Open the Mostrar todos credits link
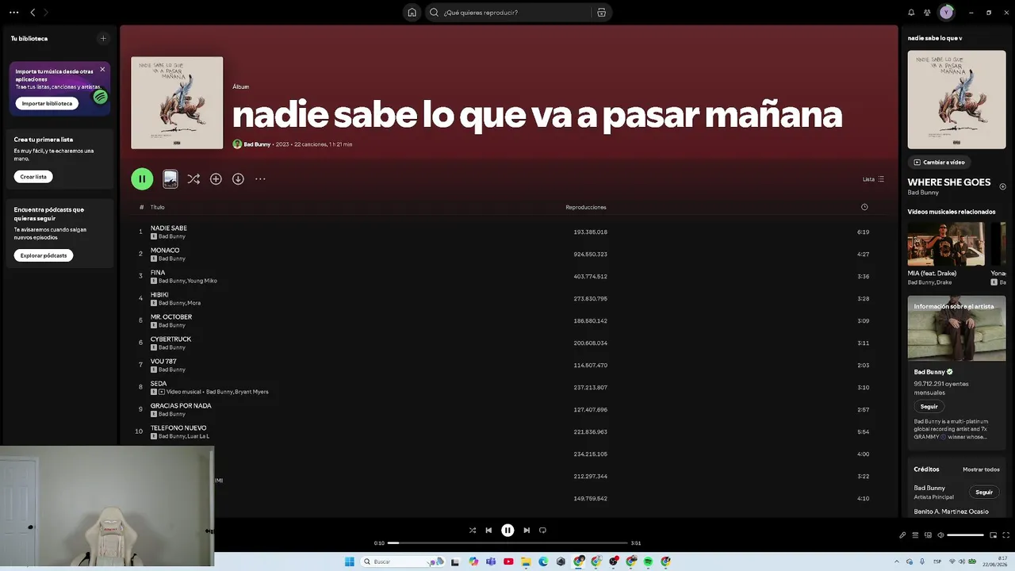This screenshot has width=1015, height=571. (981, 469)
